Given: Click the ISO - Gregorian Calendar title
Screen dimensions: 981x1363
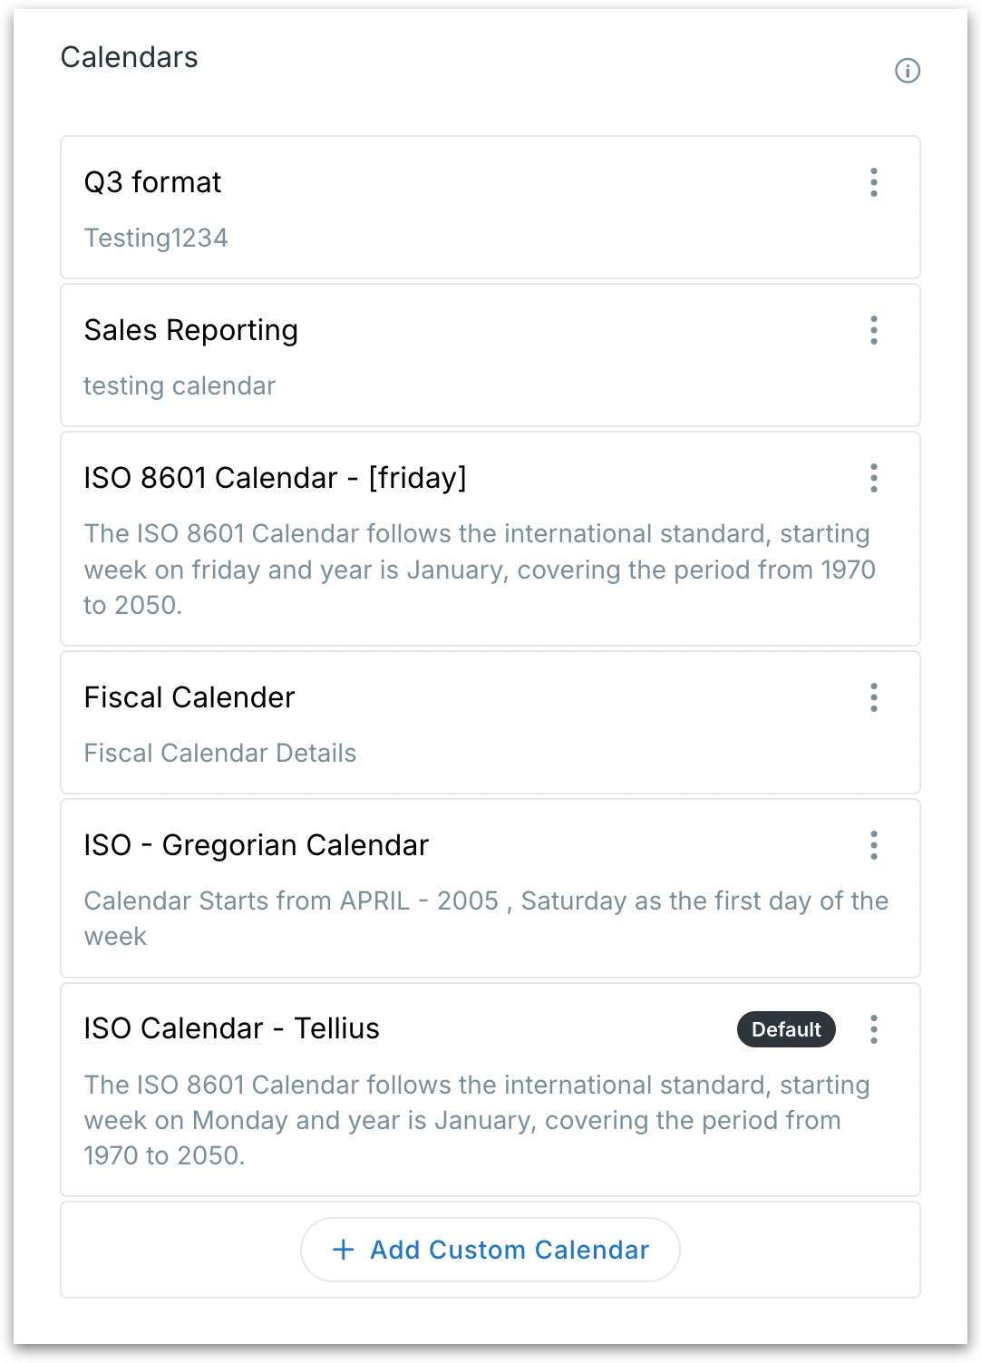Looking at the screenshot, I should coord(256,845).
